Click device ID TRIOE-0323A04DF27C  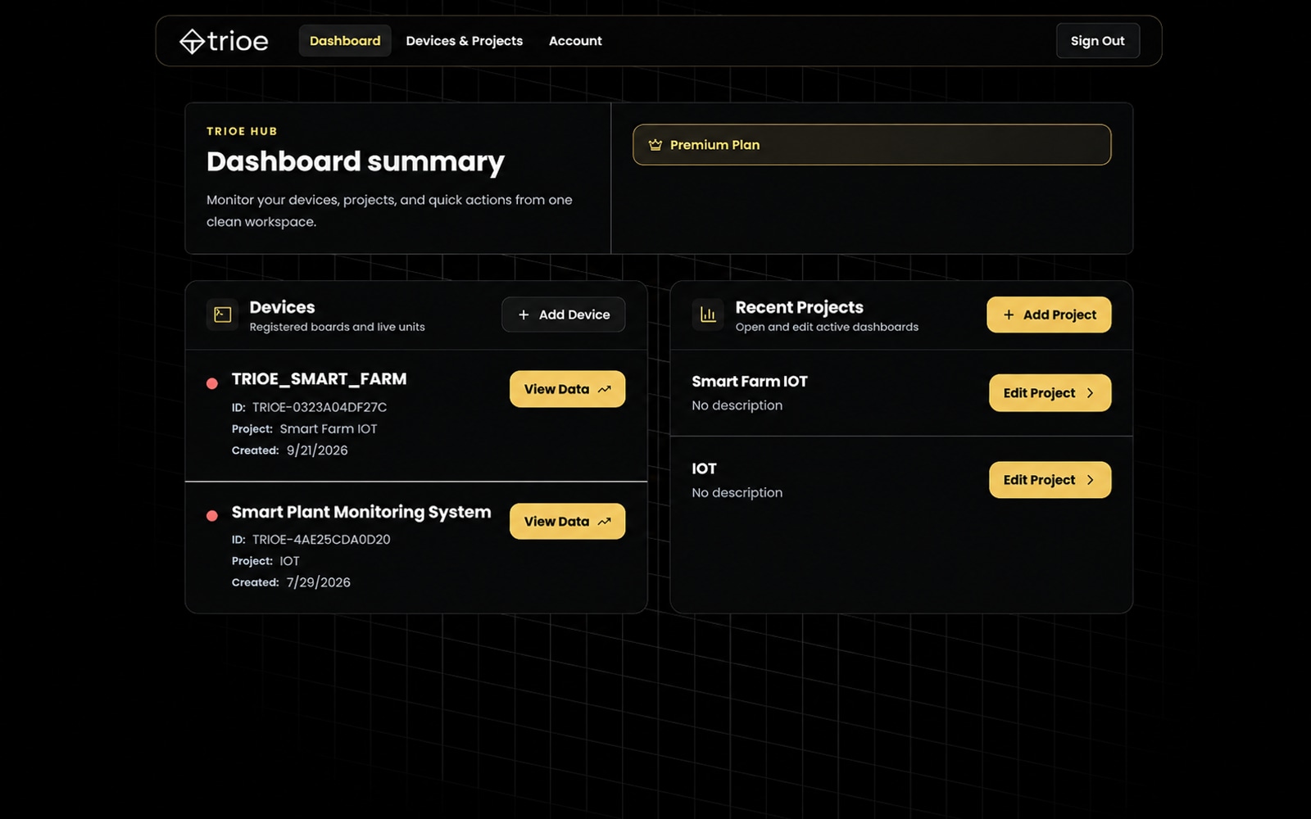(x=320, y=407)
